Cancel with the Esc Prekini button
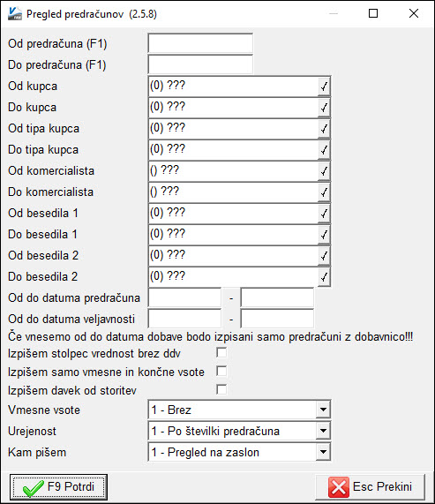Viewport: 435px width, 504px height. click(370, 487)
